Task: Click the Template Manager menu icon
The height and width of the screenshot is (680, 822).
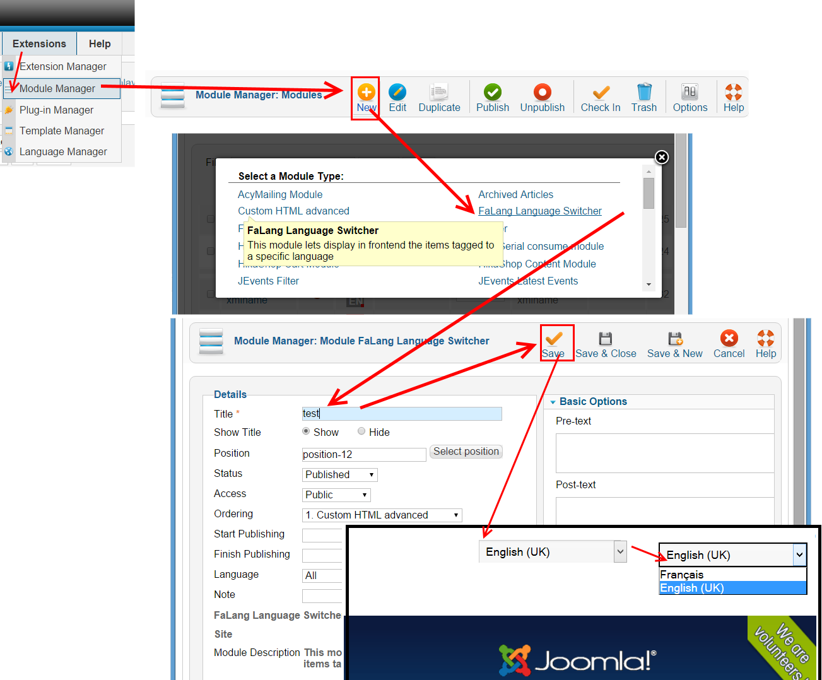Action: point(9,131)
